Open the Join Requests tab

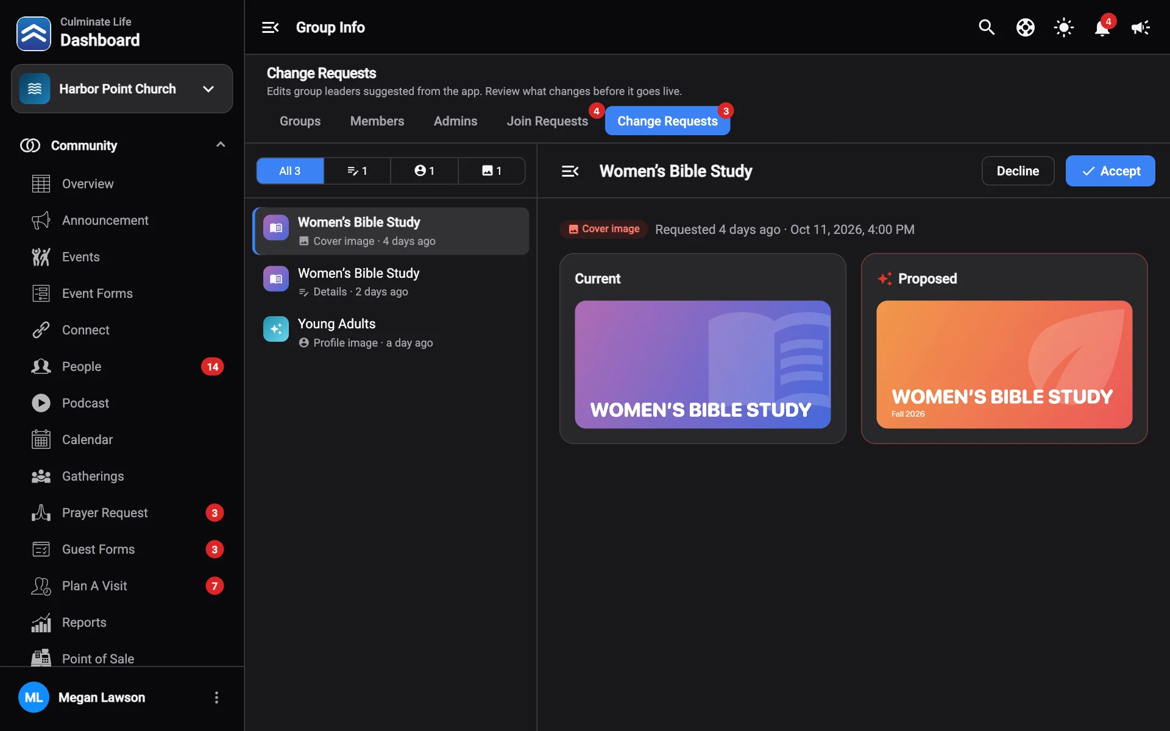547,121
